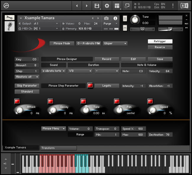Click the Velocity 64 field
Image resolution: width=192 pixels, height=175 pixels.
pyautogui.click(x=160, y=71)
